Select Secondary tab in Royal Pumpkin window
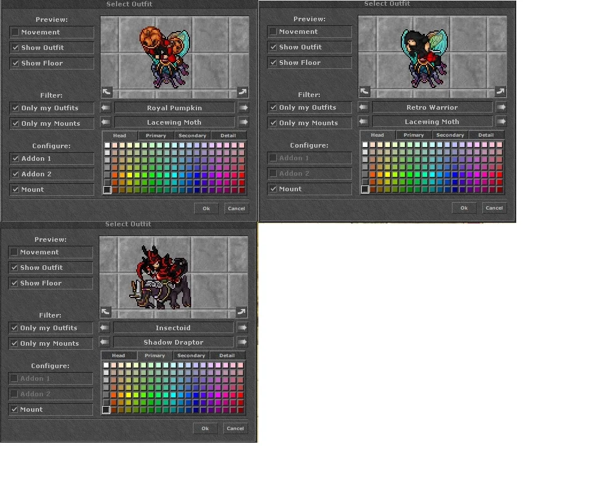The image size is (615, 495). (192, 136)
